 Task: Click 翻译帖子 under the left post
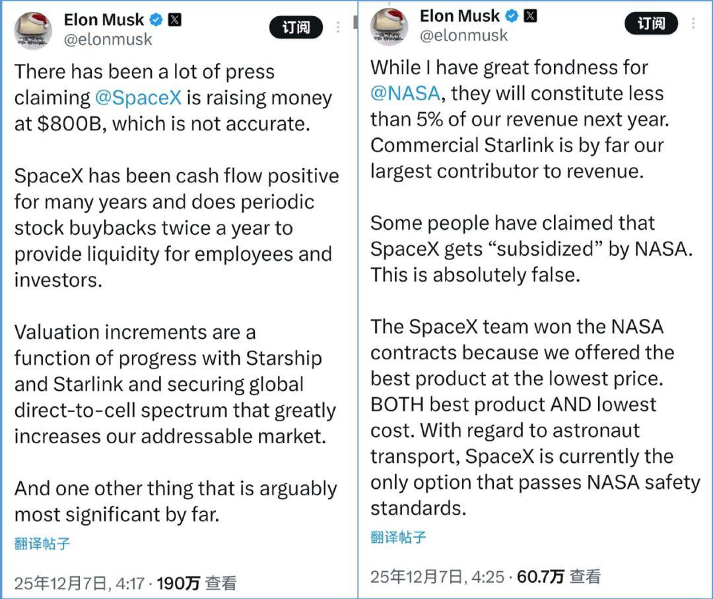[42, 544]
